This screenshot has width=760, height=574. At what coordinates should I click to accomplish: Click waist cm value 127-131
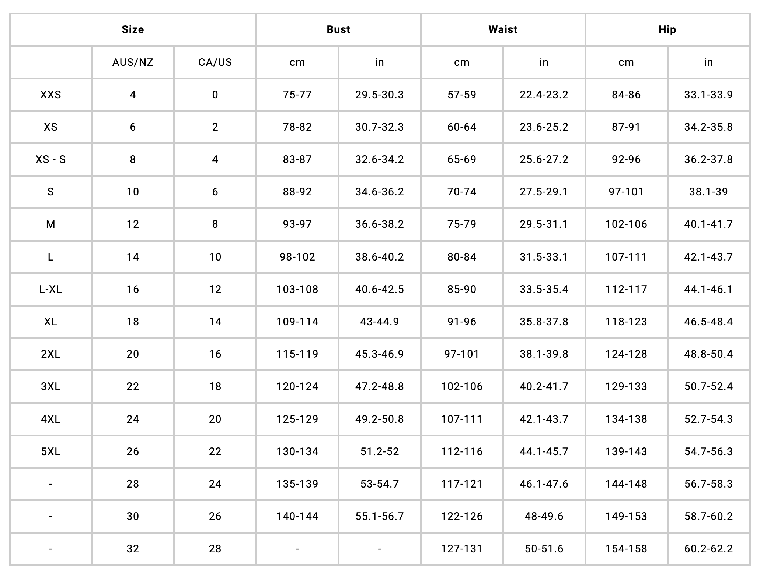tap(462, 549)
